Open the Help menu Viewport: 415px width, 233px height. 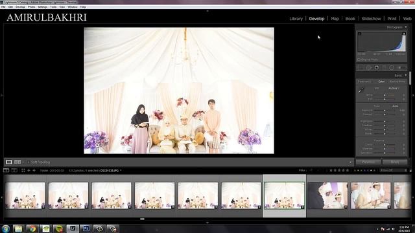click(x=83, y=7)
